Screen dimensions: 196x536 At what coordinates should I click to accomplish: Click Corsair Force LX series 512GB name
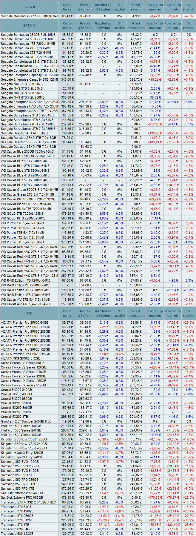point(24,385)
